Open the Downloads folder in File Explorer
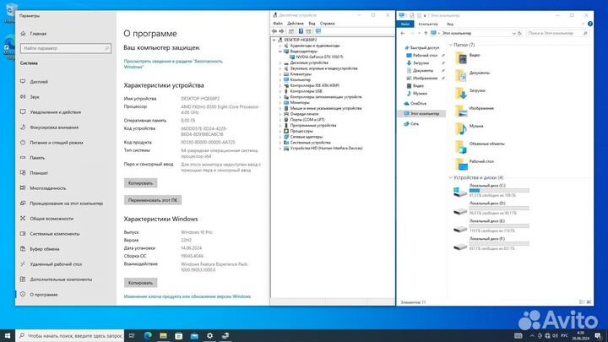The width and height of the screenshot is (608, 342). pos(470,93)
